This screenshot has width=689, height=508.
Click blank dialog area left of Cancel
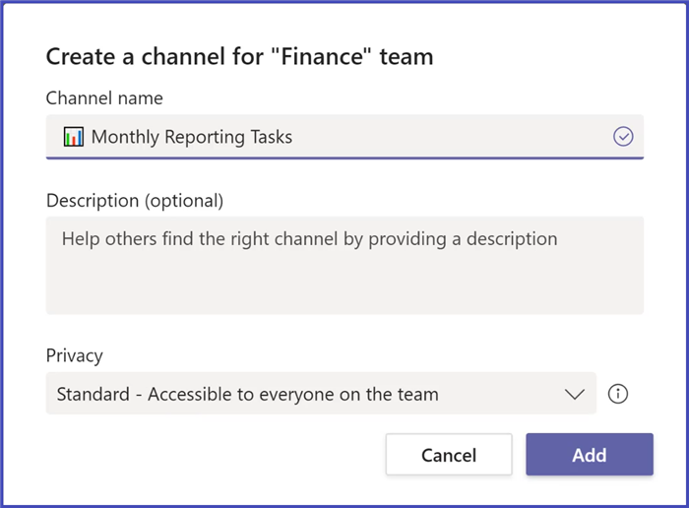pos(207,455)
